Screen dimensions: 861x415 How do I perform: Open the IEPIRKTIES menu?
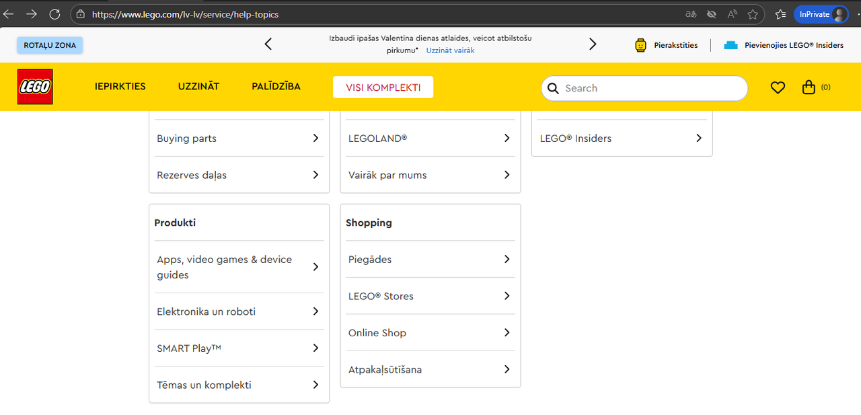(x=120, y=86)
